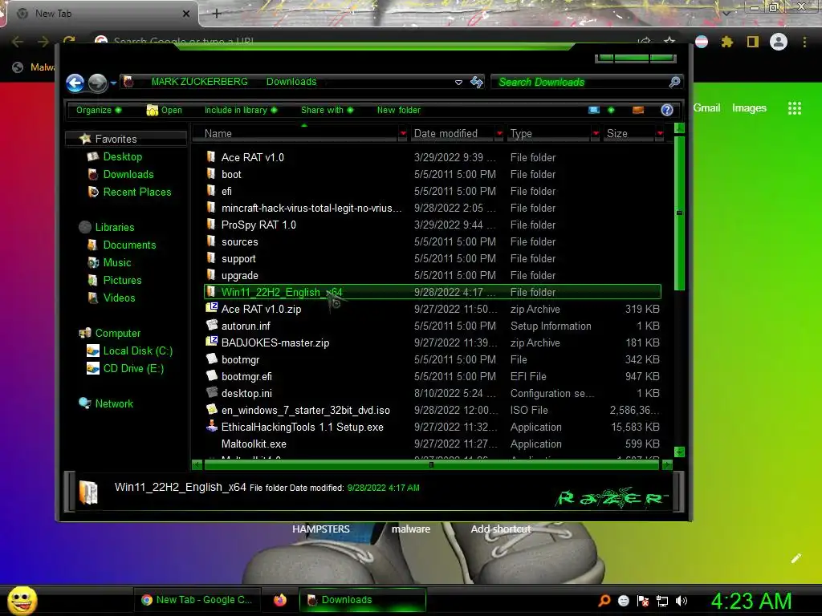This screenshot has width=822, height=616.
Task: Go back using the blue Back arrow
Action: tap(75, 83)
